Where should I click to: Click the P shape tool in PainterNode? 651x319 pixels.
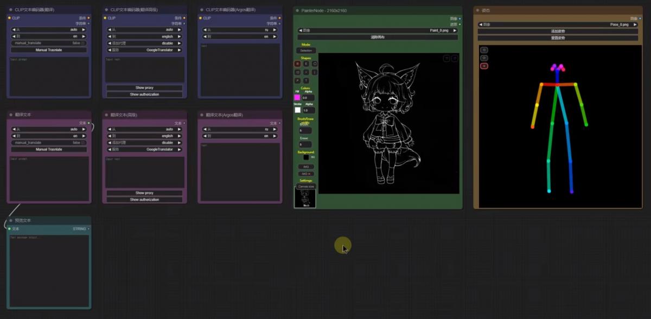coord(298,80)
